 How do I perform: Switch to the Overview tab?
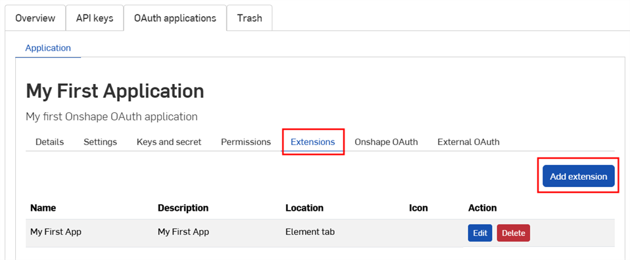coord(36,18)
